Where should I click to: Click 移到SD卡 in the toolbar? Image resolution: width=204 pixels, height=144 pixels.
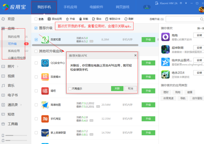tap(113, 19)
